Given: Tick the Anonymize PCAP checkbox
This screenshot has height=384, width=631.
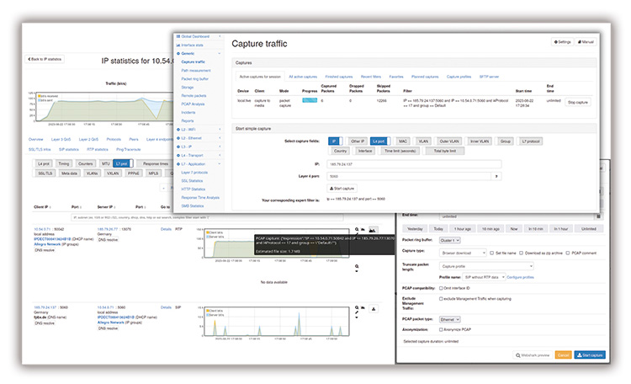Looking at the screenshot, I should coord(439,329).
